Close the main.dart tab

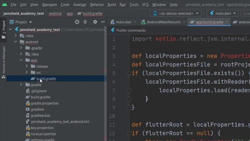tap(135, 22)
